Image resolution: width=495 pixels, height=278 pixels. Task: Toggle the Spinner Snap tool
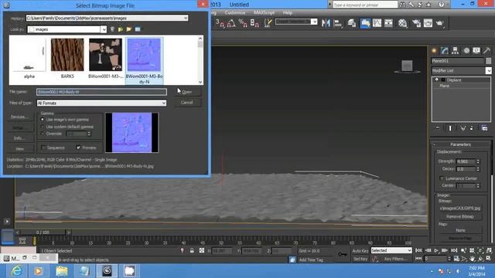coord(254,23)
